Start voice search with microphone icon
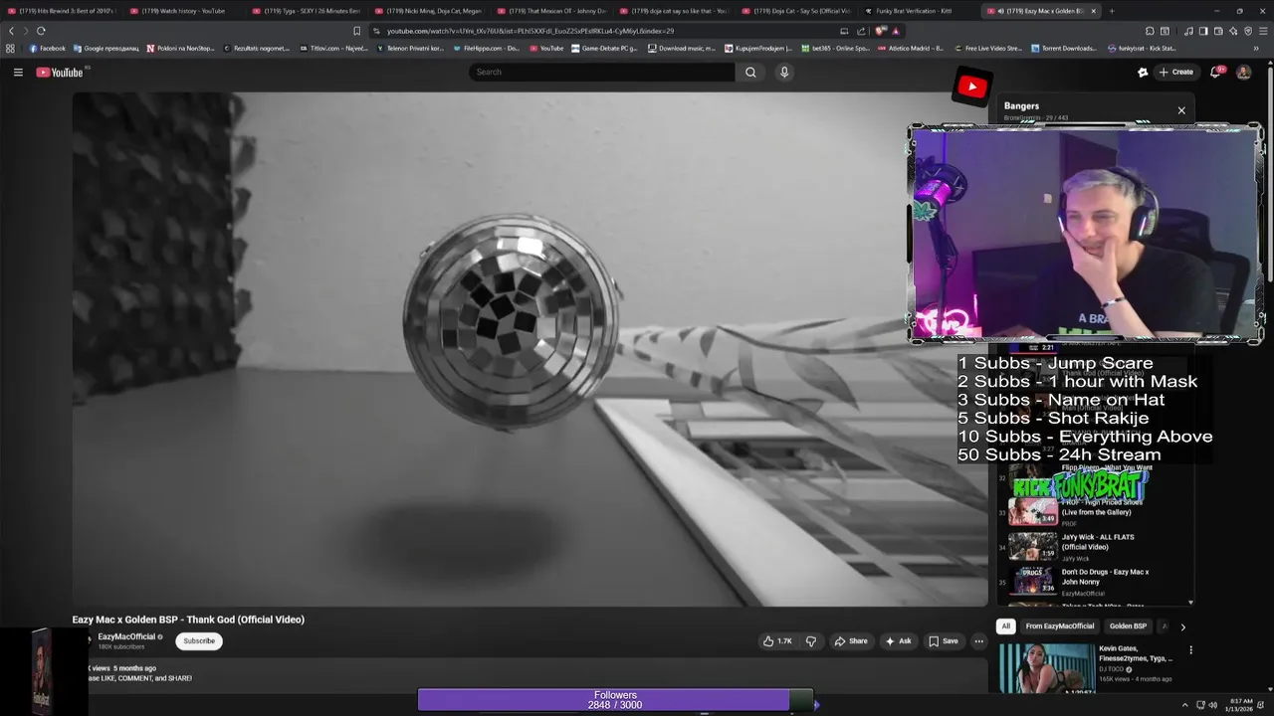 pos(784,72)
